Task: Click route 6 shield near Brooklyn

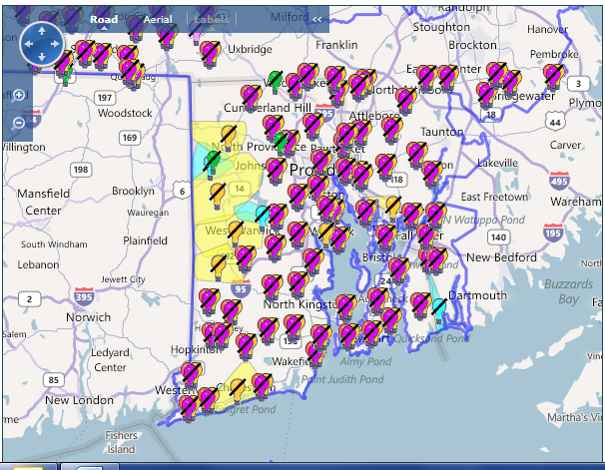Action: (x=182, y=191)
